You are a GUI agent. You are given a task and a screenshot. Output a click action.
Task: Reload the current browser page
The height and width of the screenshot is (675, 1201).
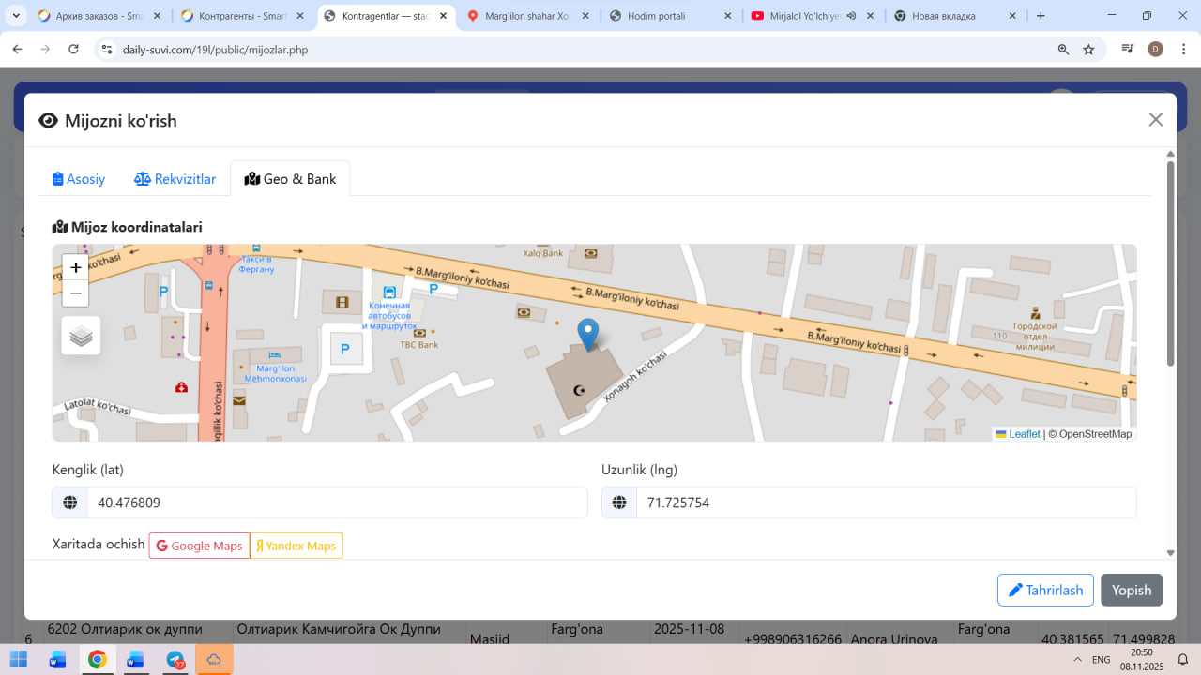coord(74,50)
